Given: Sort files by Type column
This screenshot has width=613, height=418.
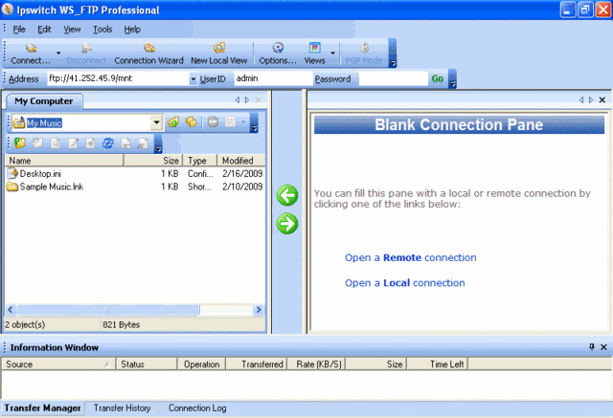Looking at the screenshot, I should (x=200, y=161).
